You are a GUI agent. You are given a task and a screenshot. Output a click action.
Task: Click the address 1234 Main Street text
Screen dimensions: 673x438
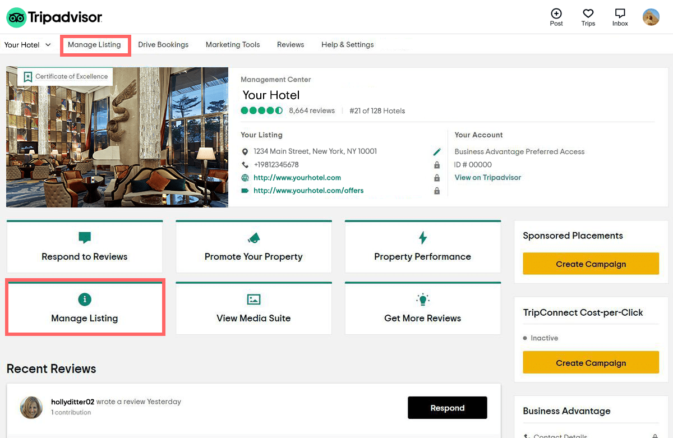point(315,151)
